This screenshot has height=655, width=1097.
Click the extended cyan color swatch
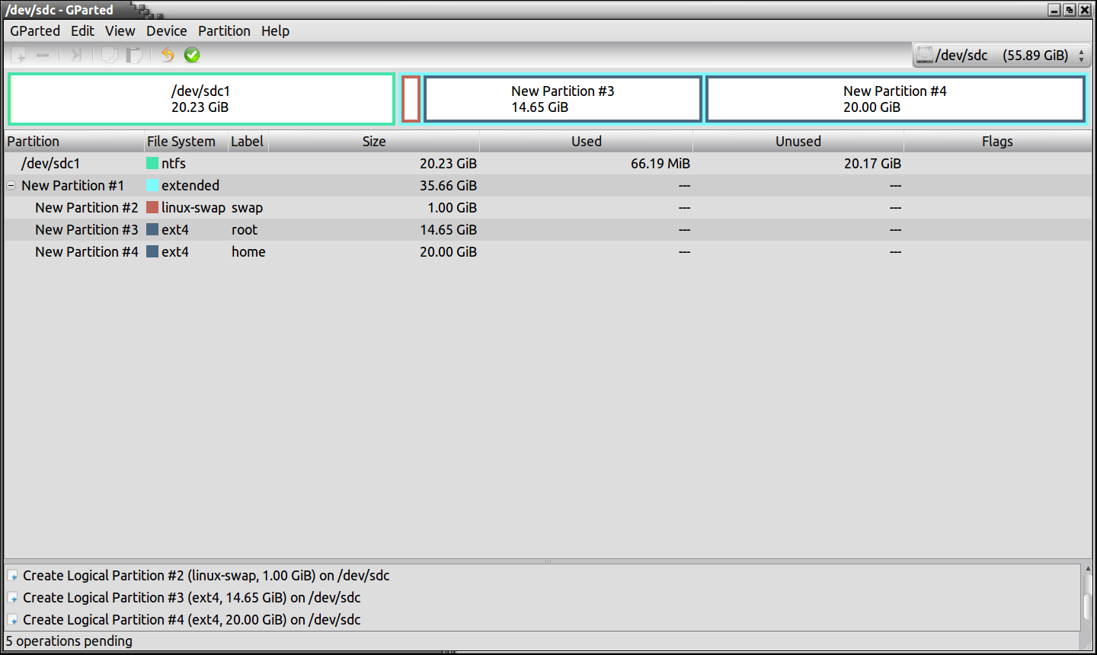coord(152,185)
